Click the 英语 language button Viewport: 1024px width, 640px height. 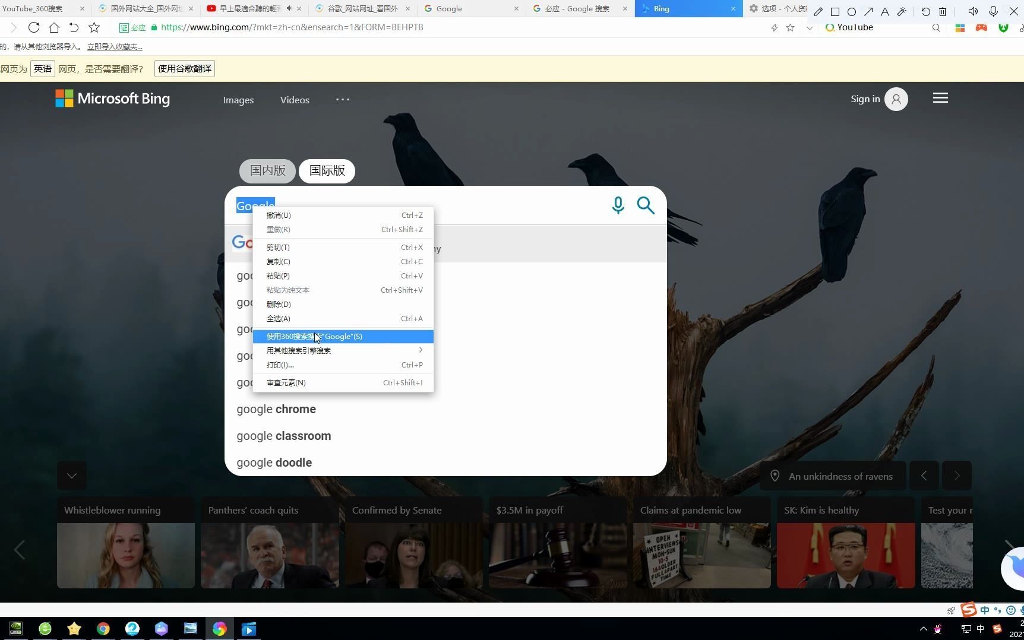pos(43,69)
